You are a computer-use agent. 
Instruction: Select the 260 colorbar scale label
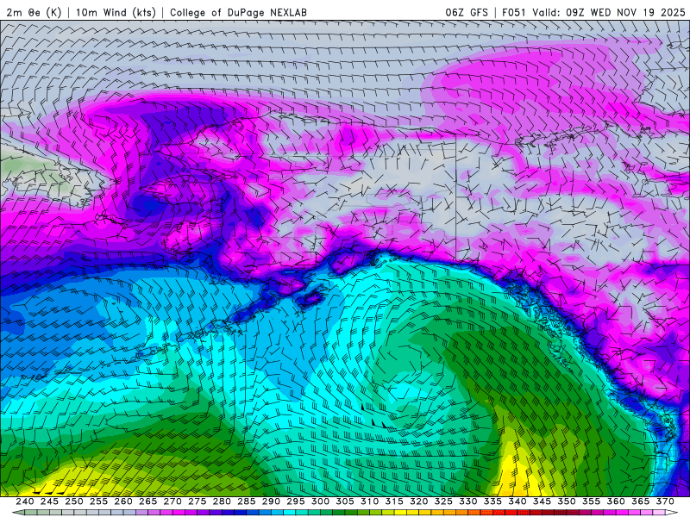tap(123, 501)
